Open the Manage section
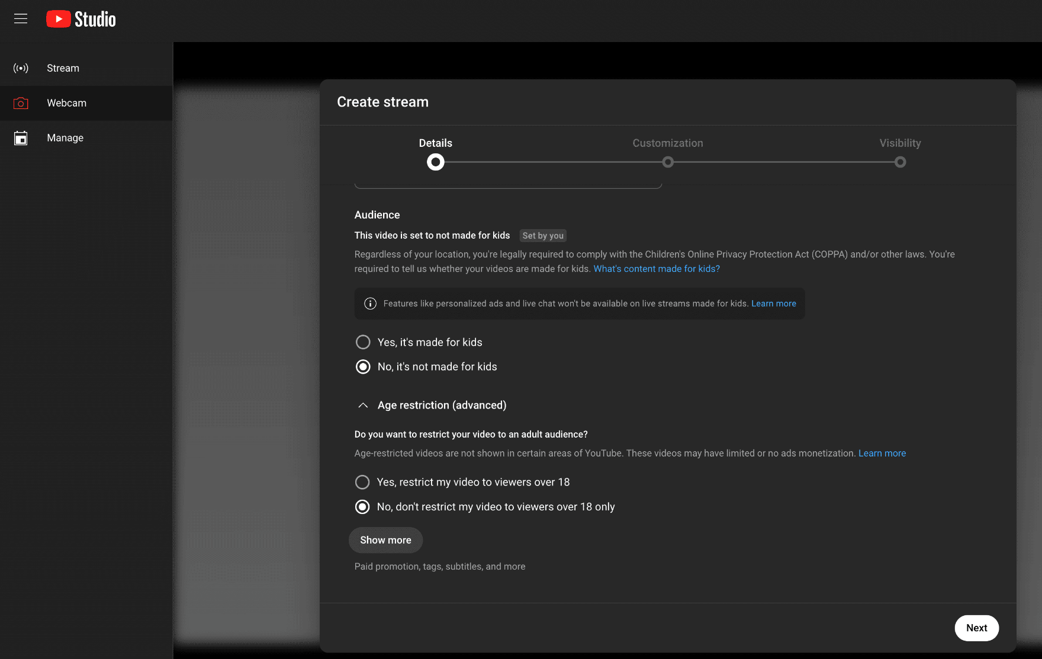Image resolution: width=1042 pixels, height=659 pixels. tap(65, 137)
